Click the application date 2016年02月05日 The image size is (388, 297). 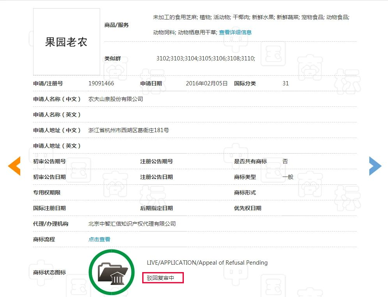pos(206,83)
